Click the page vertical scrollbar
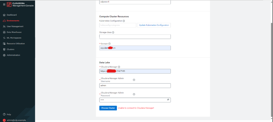273x122 pixels. pyautogui.click(x=272, y=69)
